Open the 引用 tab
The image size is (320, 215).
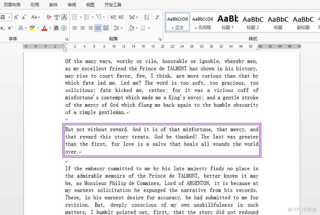coord(35,5)
